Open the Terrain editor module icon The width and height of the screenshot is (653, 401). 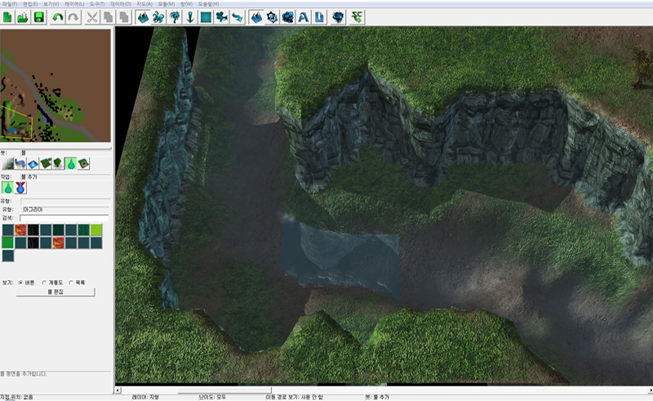(256, 17)
